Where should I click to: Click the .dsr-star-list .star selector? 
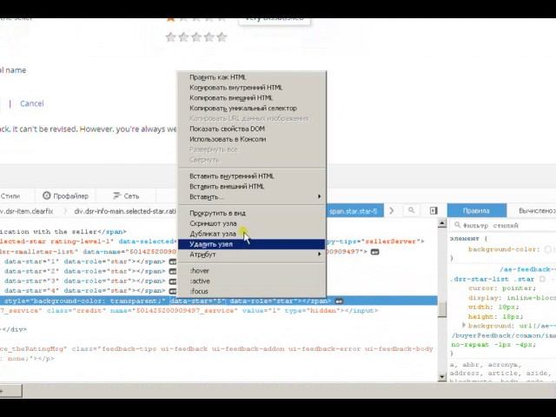point(493,279)
